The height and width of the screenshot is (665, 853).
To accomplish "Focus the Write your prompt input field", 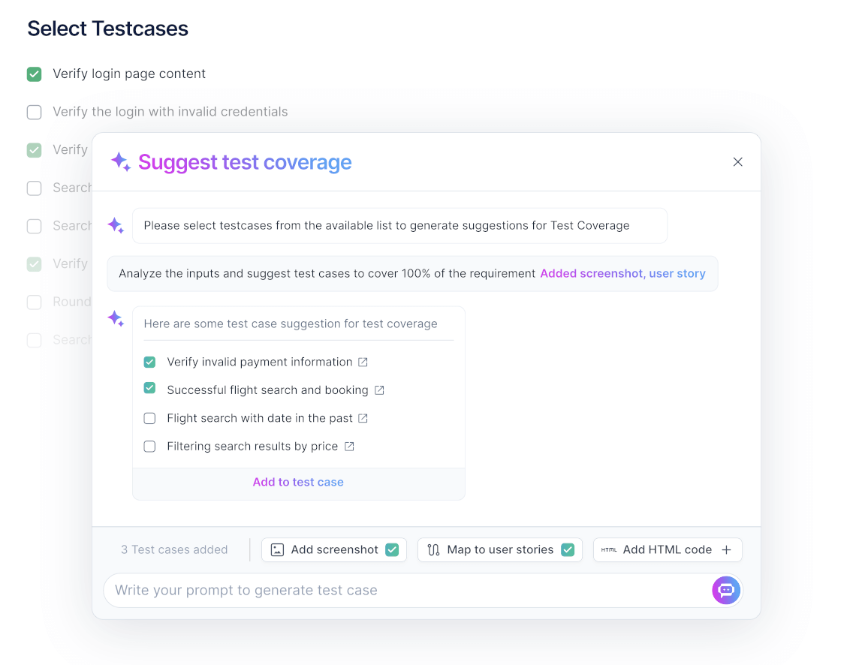I will coord(408,590).
